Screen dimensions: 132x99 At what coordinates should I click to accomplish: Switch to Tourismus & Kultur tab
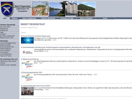[67, 18]
